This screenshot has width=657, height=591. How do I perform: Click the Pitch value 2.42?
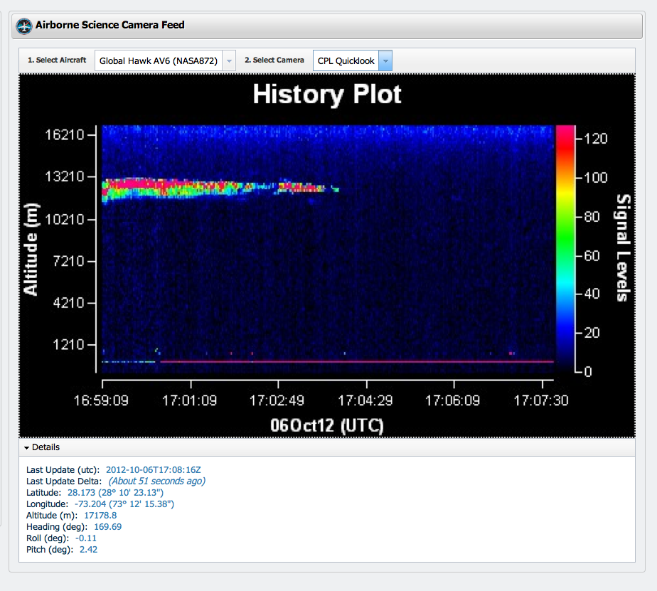(88, 550)
